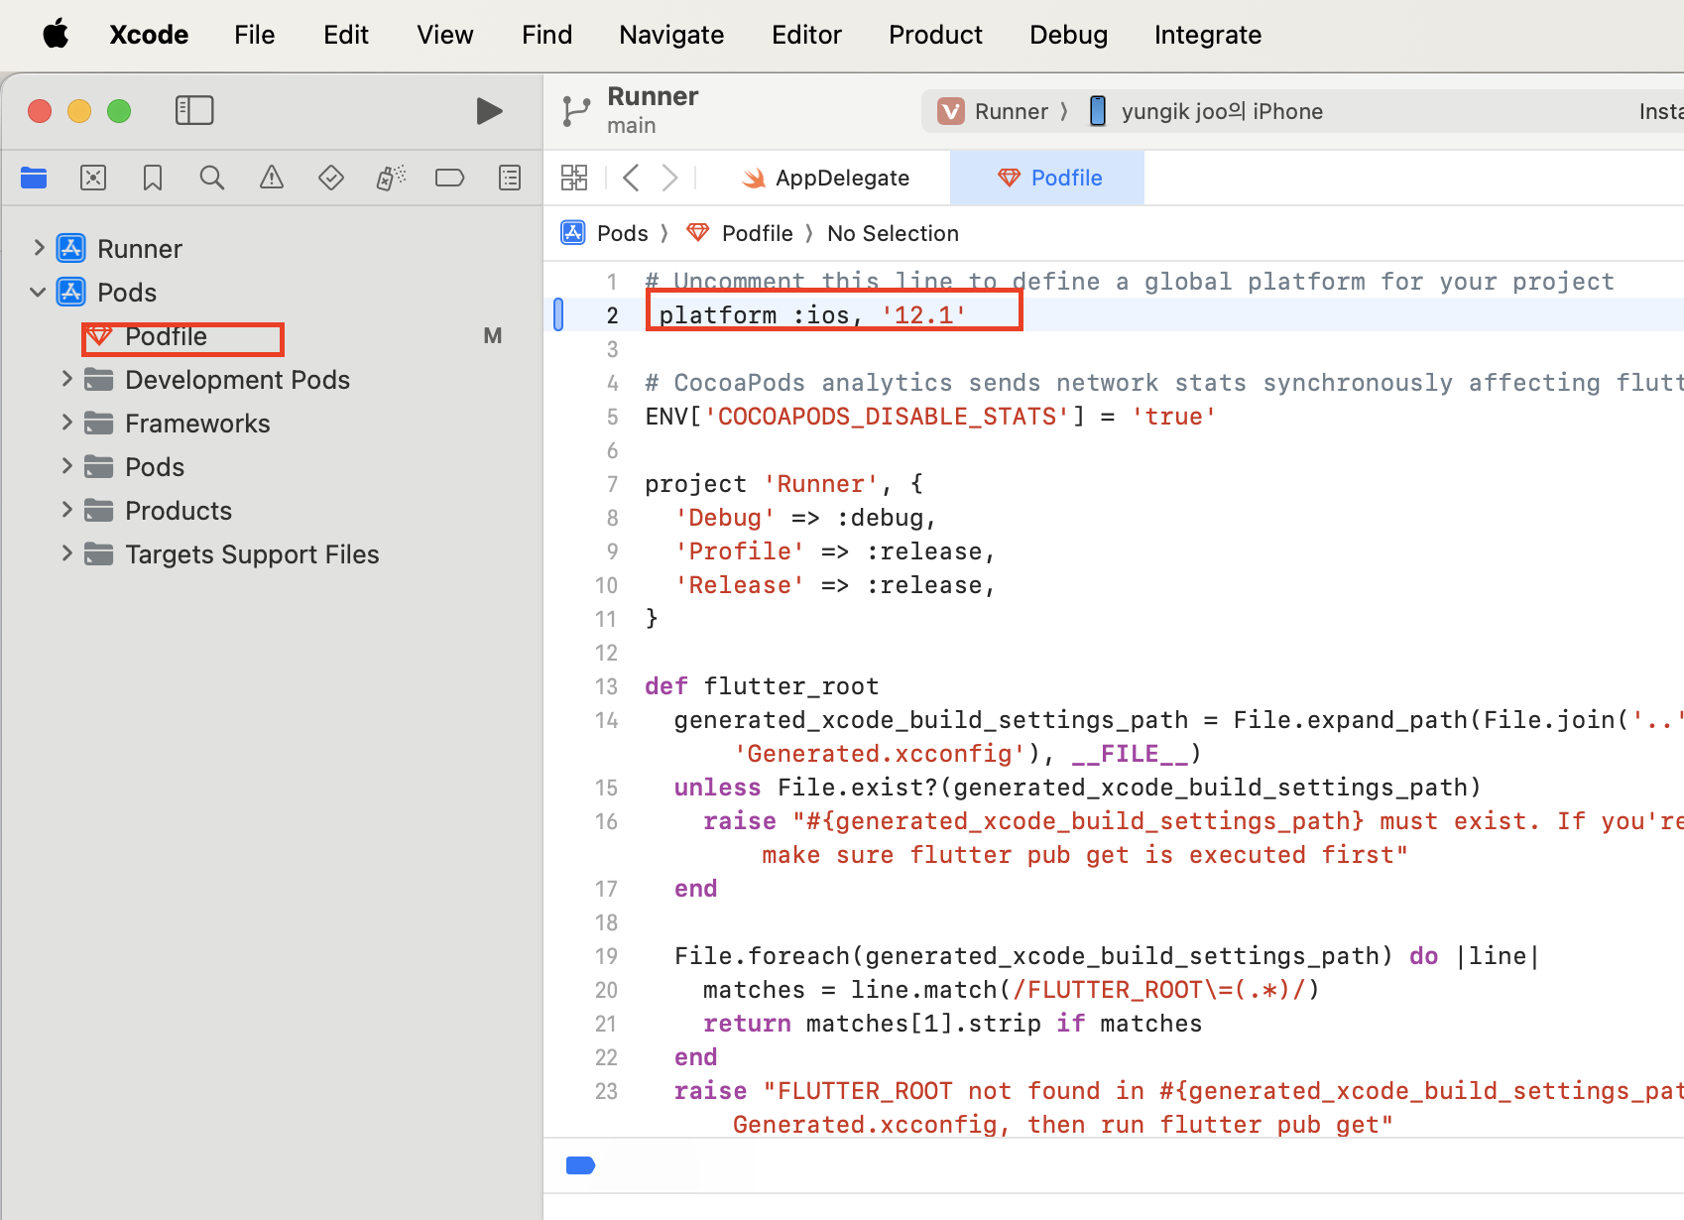Click the M modified status badge
Image resolution: width=1684 pixels, height=1220 pixels.
(x=493, y=336)
